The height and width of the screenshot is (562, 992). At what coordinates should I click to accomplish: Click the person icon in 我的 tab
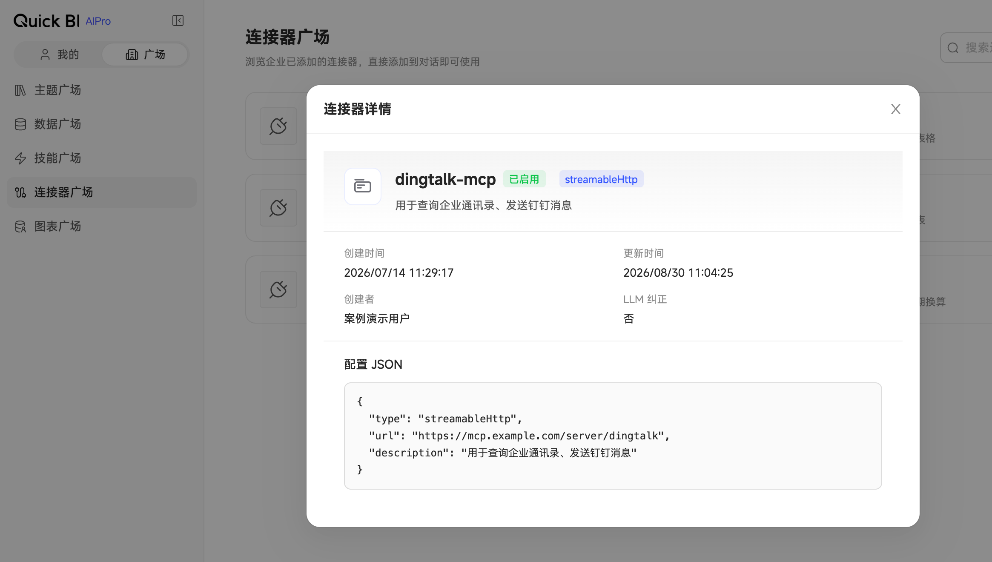[45, 54]
